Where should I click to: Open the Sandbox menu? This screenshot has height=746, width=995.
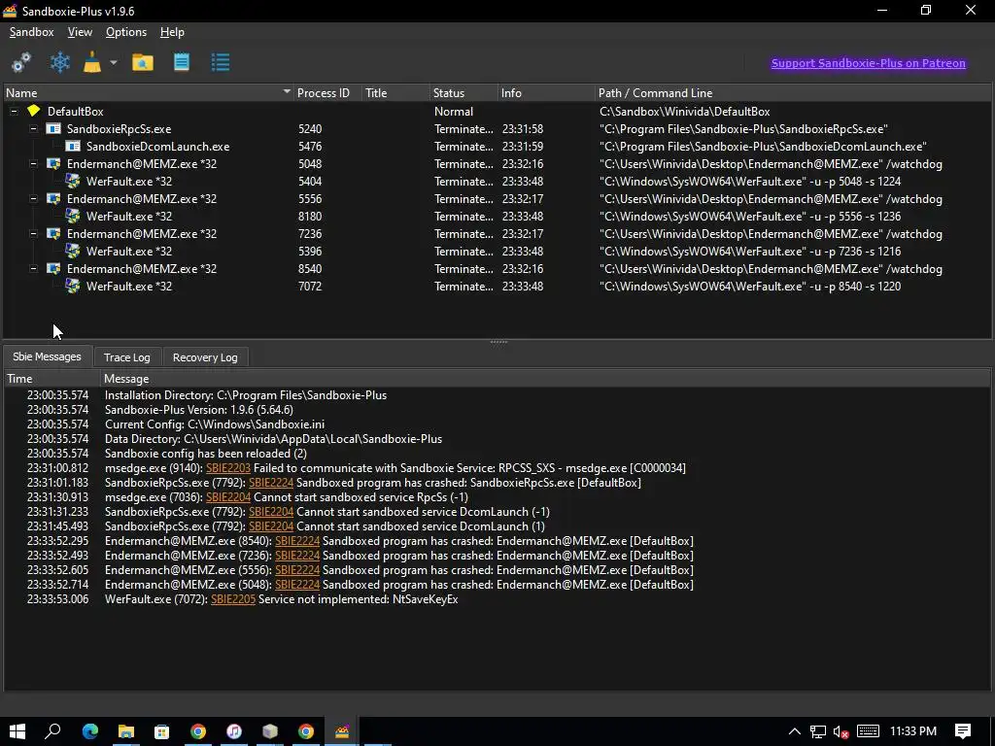click(x=32, y=32)
